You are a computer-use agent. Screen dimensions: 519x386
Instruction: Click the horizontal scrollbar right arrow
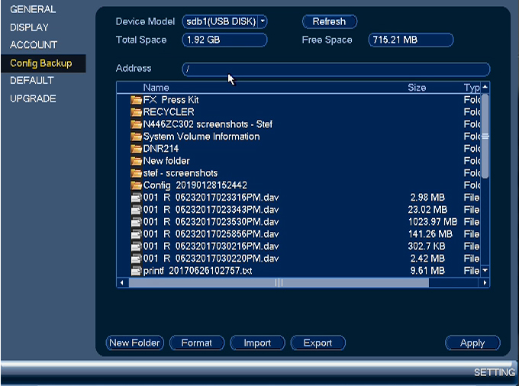485,283
